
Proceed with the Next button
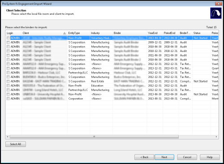point(164,157)
